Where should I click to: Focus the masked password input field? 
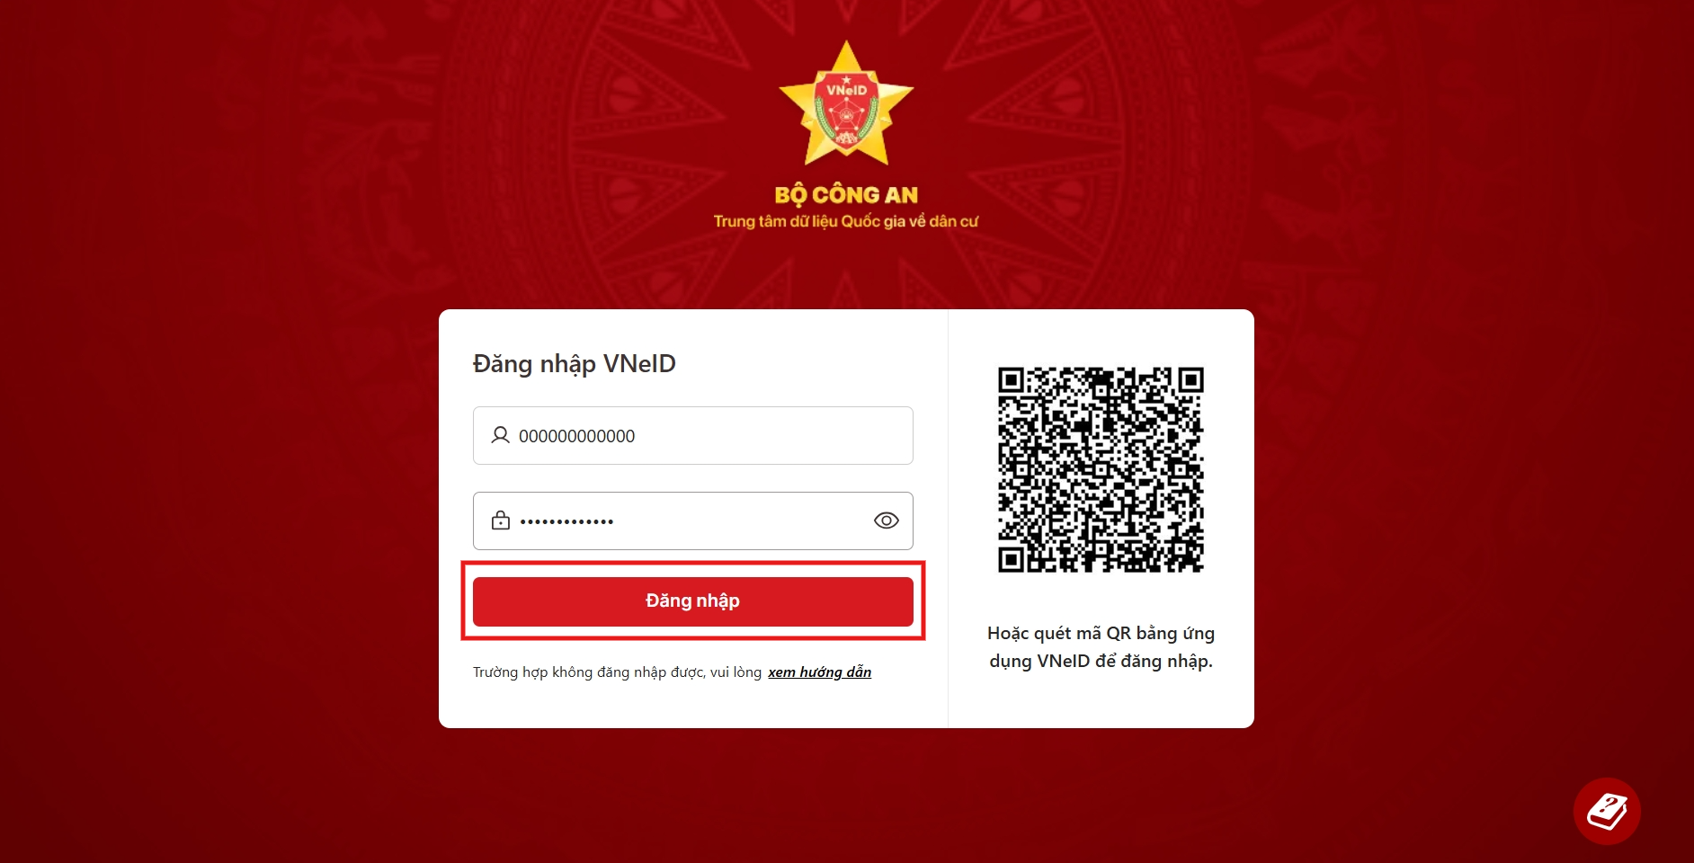pyautogui.click(x=692, y=520)
